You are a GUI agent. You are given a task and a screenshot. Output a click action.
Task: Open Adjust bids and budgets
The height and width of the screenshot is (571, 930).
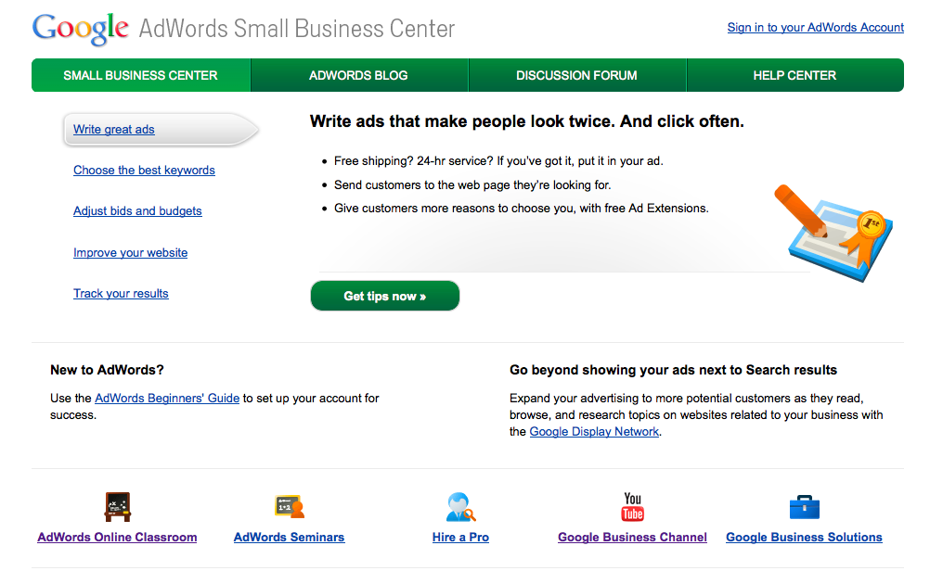pos(137,211)
